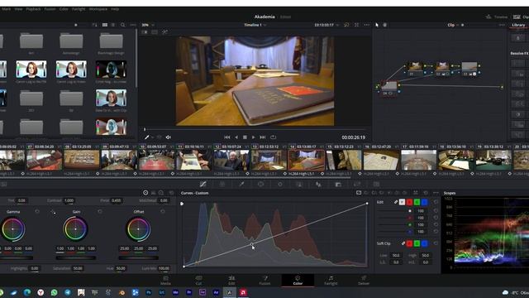
Task: Select the viewer color picker eyedropper
Action: coord(147,137)
